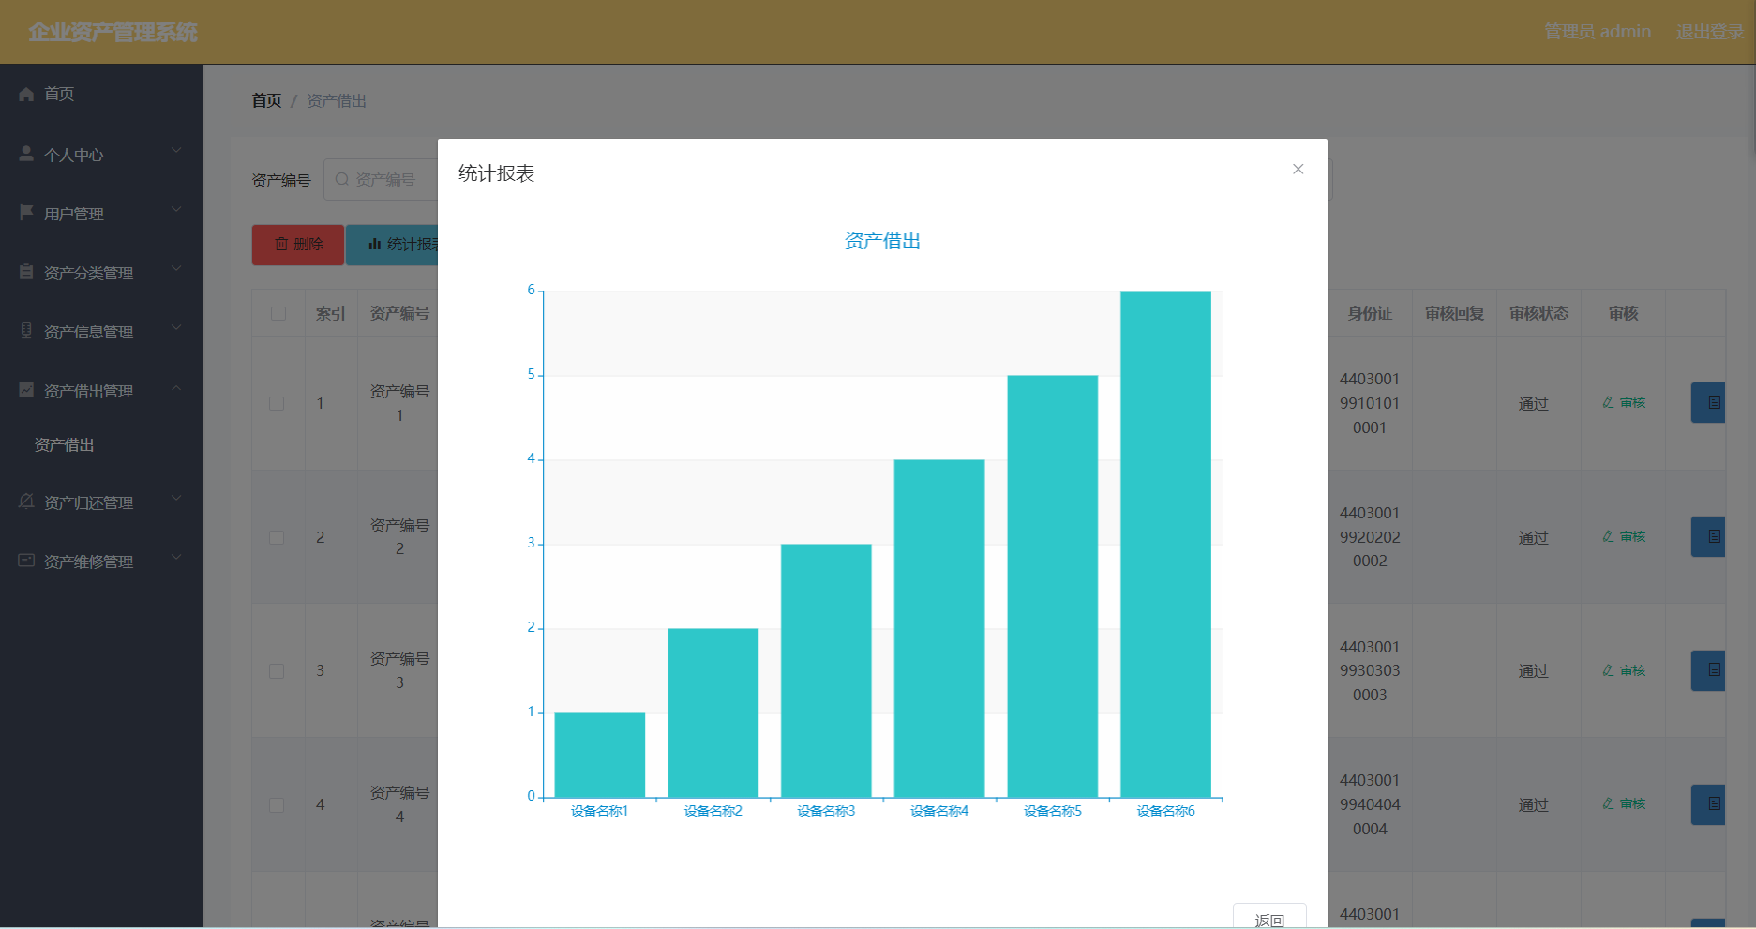Click the search magnifier icon in 资产编号 field

(x=342, y=179)
